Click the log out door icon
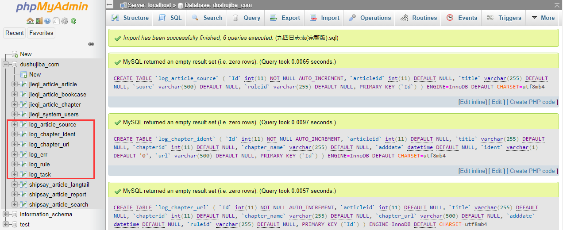The width and height of the screenshot is (563, 230). coord(39,21)
